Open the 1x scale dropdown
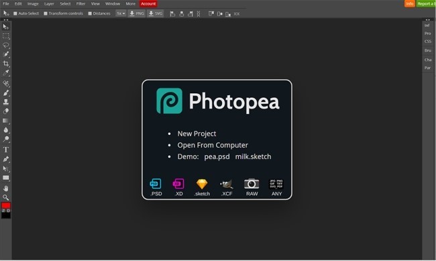This screenshot has width=436, height=261. [x=121, y=13]
